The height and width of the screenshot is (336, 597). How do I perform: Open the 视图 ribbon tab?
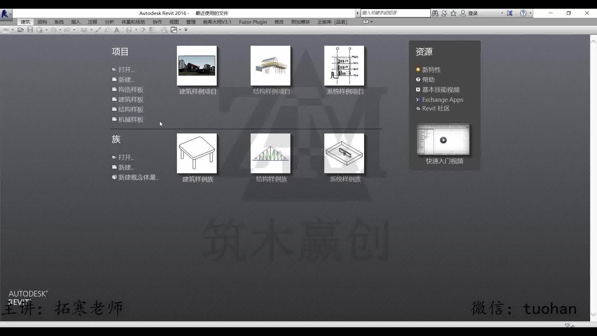pos(174,22)
